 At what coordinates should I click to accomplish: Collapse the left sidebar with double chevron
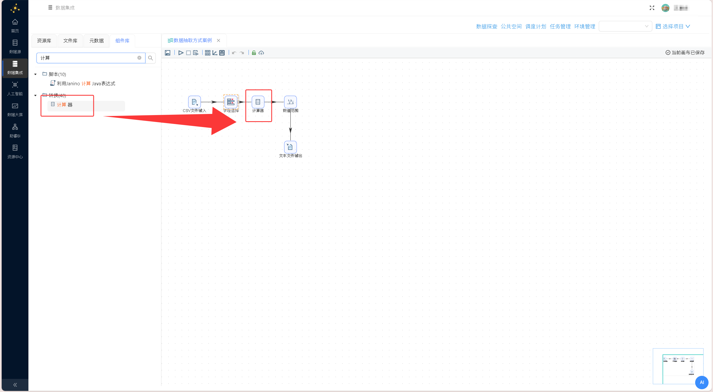[x=15, y=385]
